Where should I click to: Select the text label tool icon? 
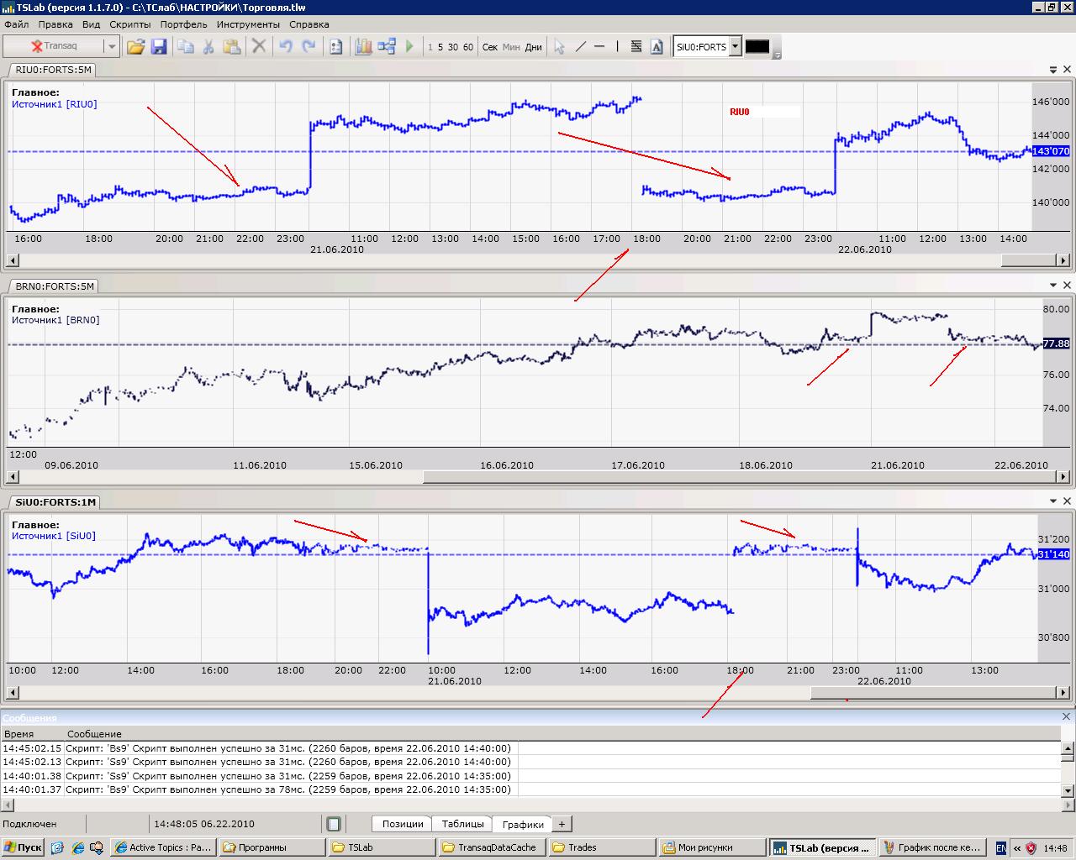(657, 47)
